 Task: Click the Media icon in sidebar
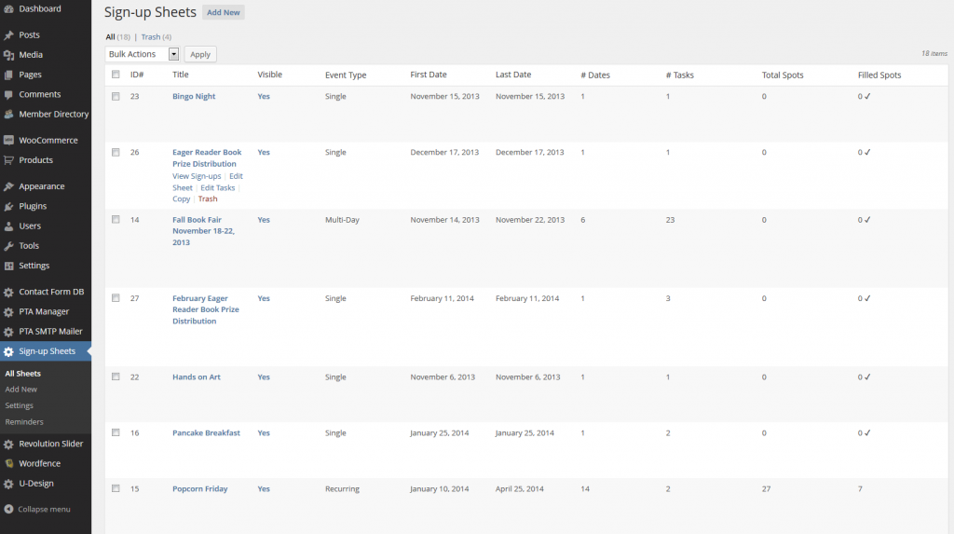pos(8,55)
